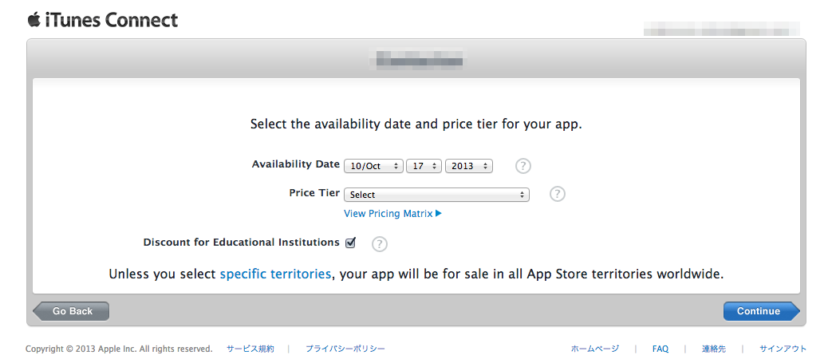The width and height of the screenshot is (832, 363).
Task: Click the iTunes Connect title text
Action: pos(111,20)
